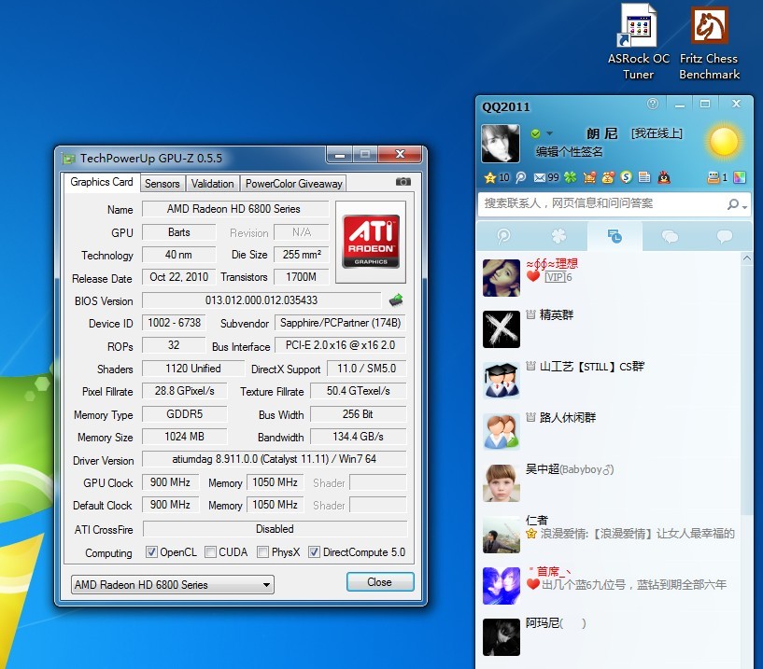
Task: Open the QQ online status dropdown arrow
Action: pos(550,133)
